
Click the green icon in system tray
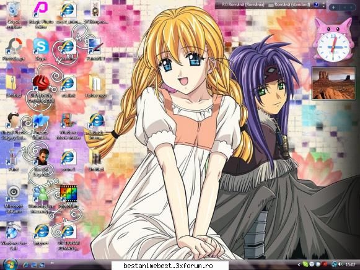305,264
